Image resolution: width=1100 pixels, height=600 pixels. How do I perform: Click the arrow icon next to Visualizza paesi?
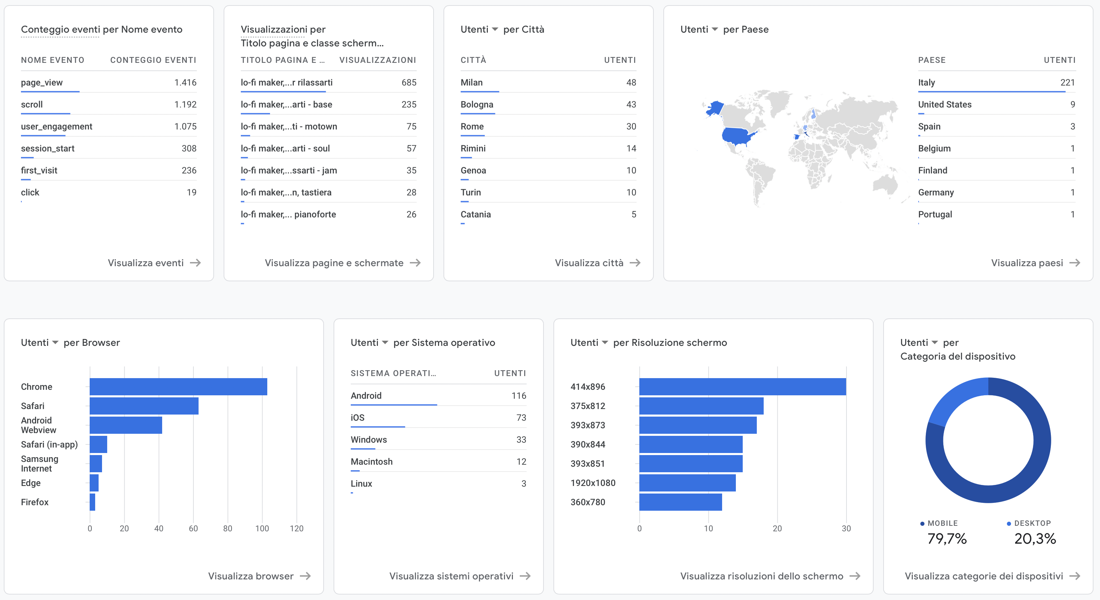[x=1075, y=263]
